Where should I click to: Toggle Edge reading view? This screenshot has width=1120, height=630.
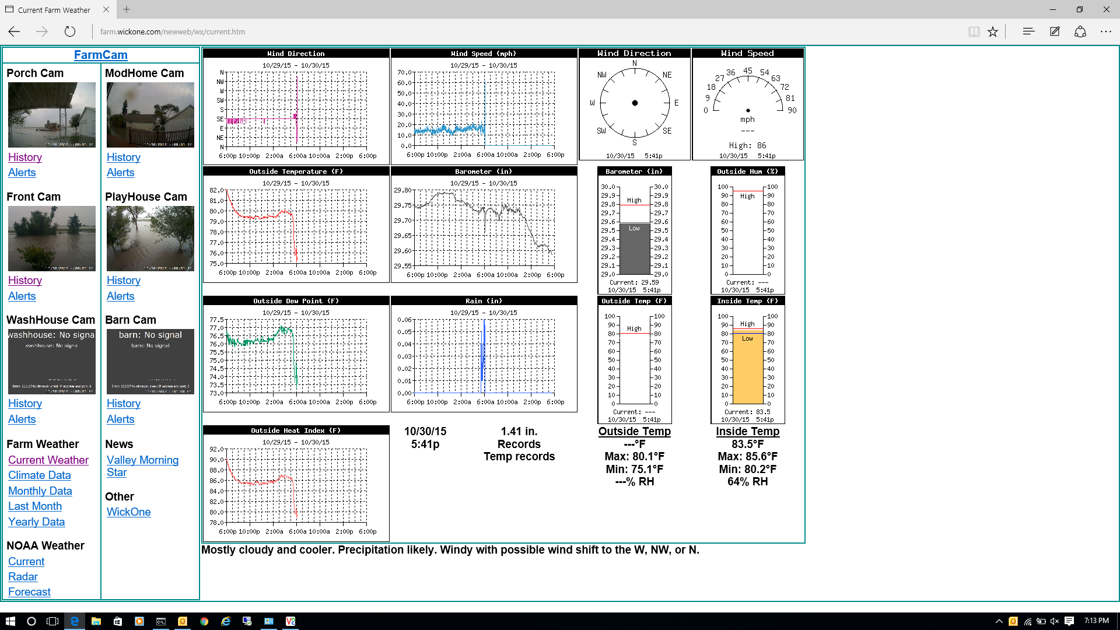(974, 32)
